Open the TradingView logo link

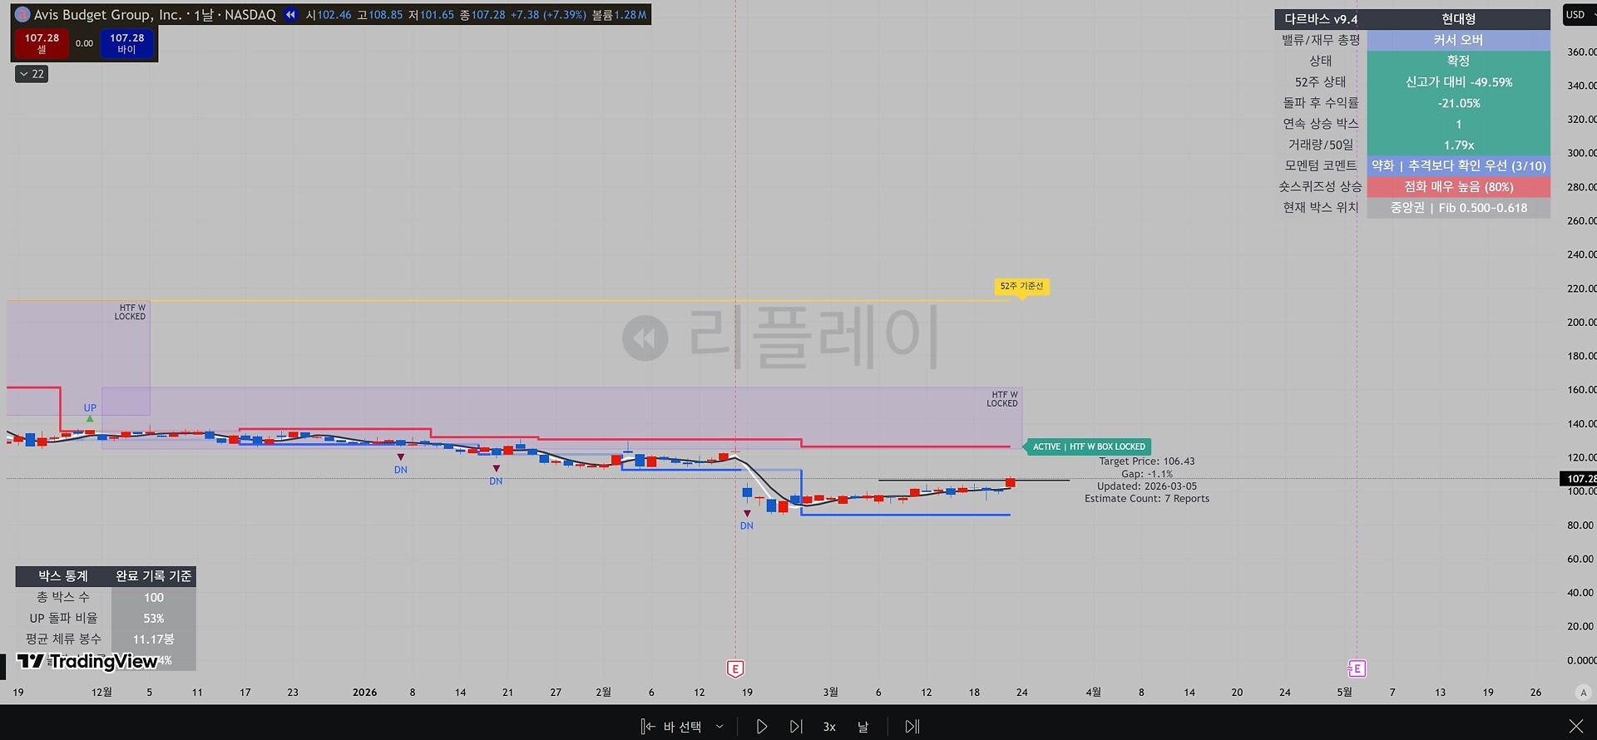click(87, 661)
